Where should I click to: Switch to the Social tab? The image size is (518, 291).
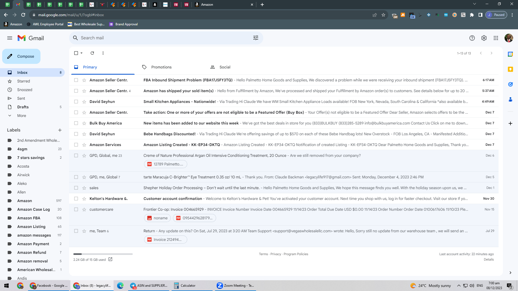point(239,67)
